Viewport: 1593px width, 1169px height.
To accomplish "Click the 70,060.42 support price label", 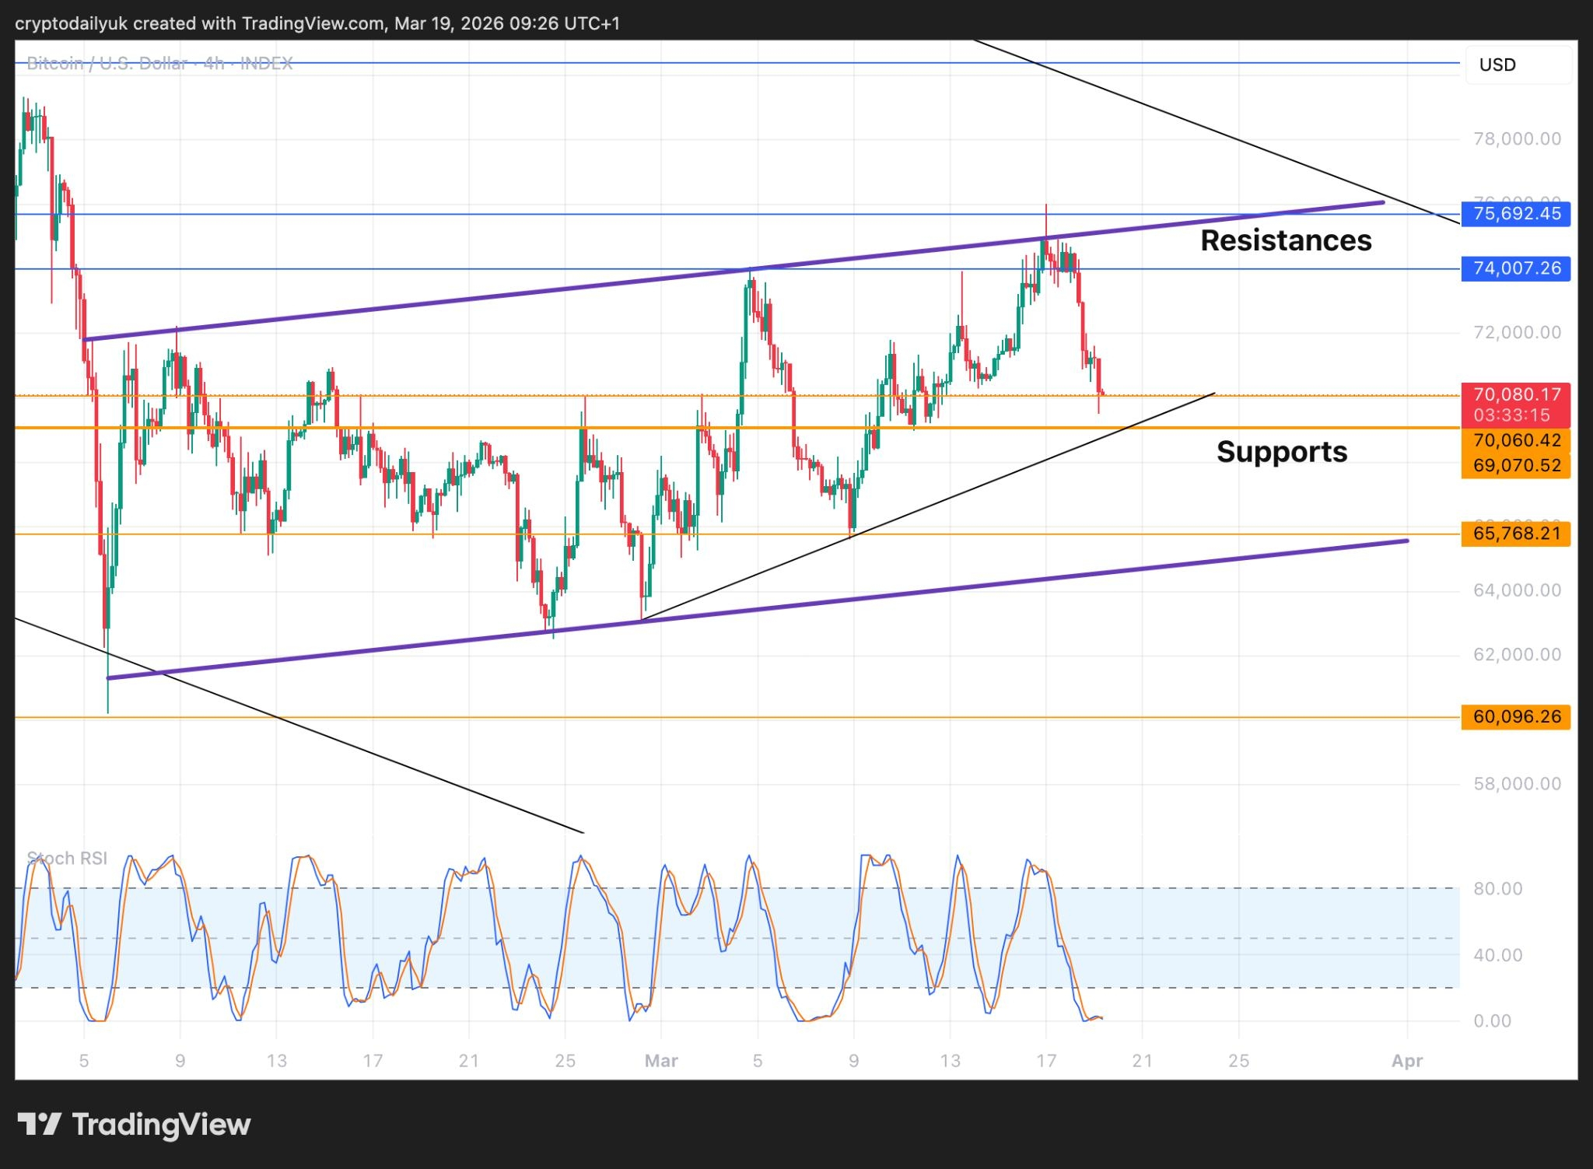I will (1516, 440).
